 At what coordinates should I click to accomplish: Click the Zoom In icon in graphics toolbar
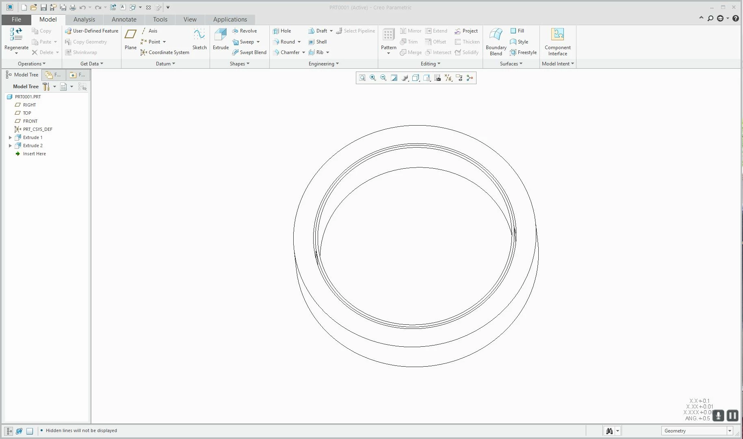click(373, 78)
